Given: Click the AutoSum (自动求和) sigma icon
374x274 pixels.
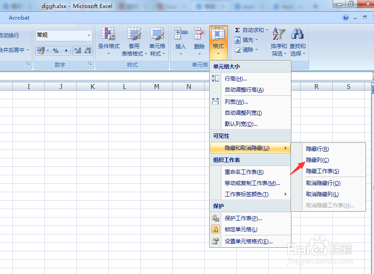Looking at the screenshot, I should coord(237,30).
